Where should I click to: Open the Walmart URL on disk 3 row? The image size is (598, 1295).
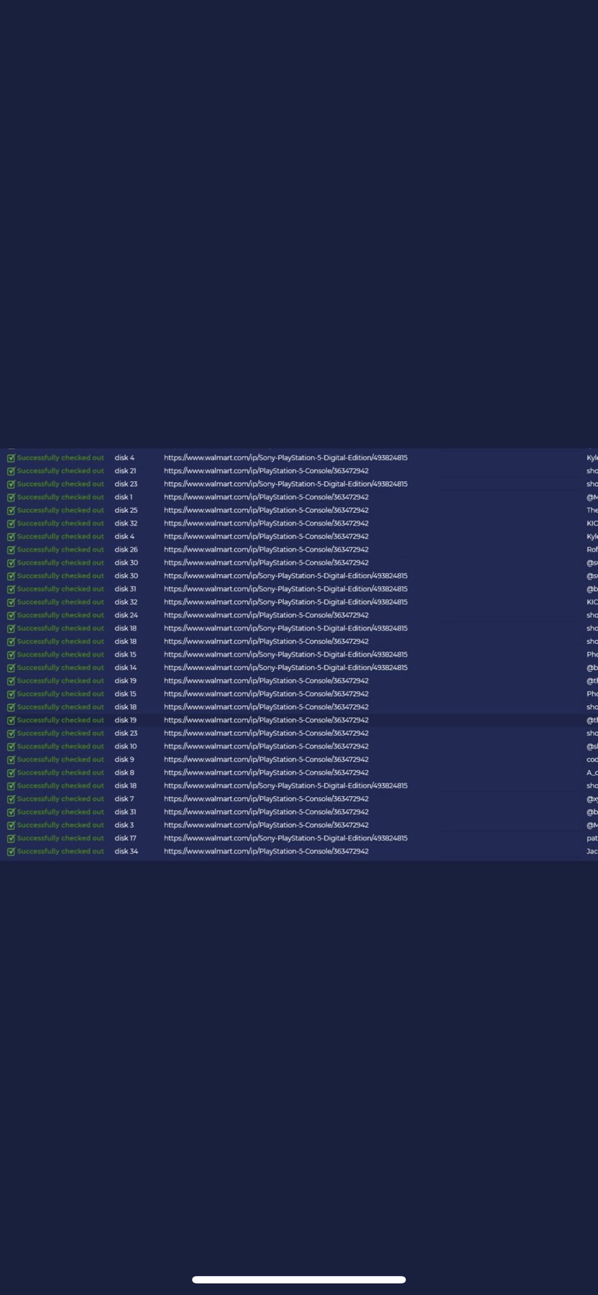[x=266, y=825]
